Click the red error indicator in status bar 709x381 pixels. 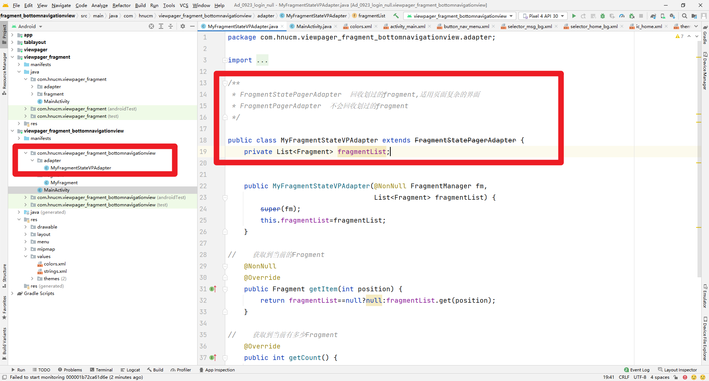(685, 377)
